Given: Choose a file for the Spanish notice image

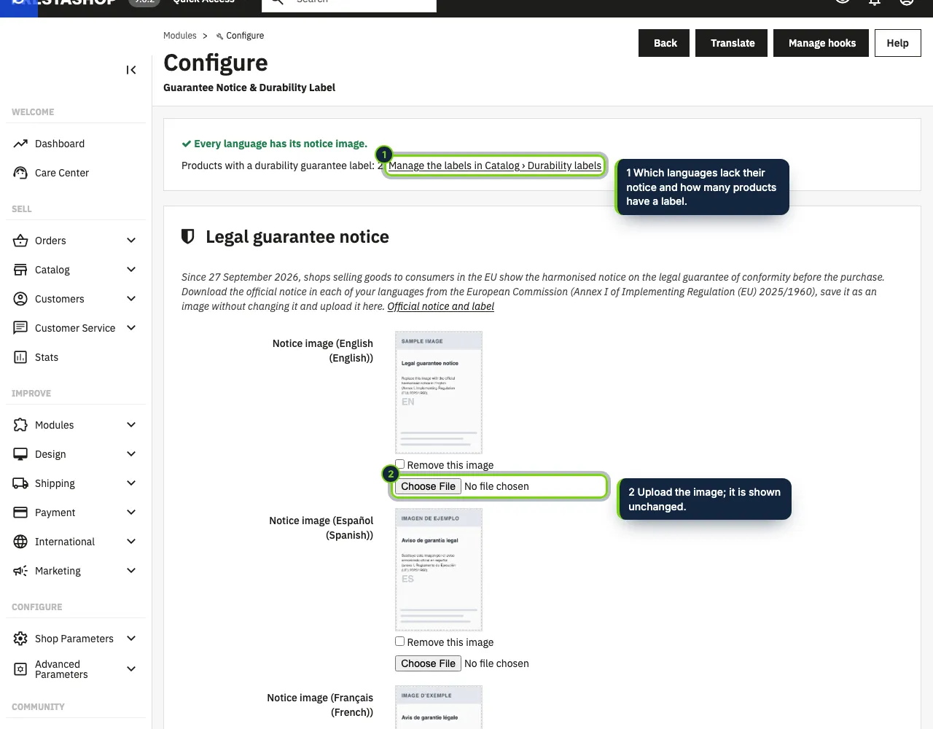Looking at the screenshot, I should [x=428, y=663].
